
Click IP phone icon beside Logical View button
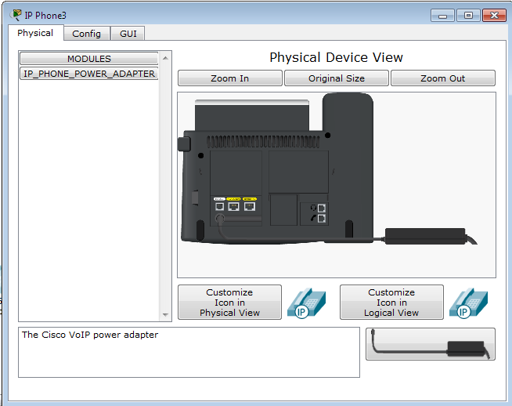[x=468, y=303]
